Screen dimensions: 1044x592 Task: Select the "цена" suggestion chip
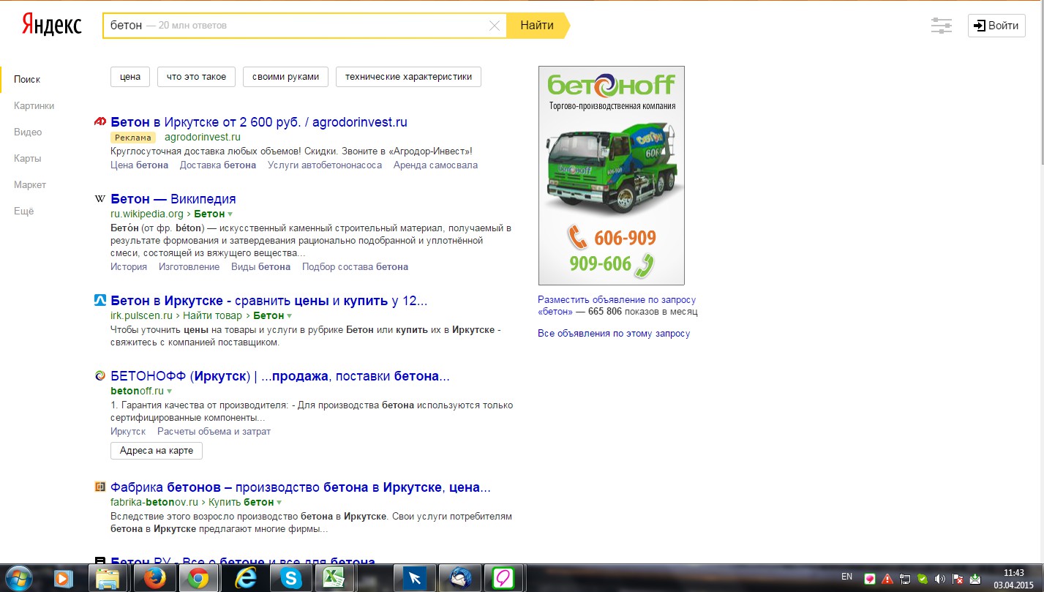130,77
